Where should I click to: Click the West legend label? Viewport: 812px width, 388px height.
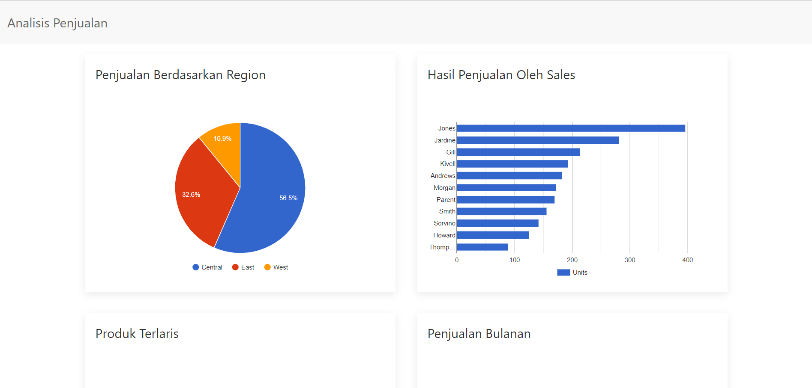[x=281, y=267]
